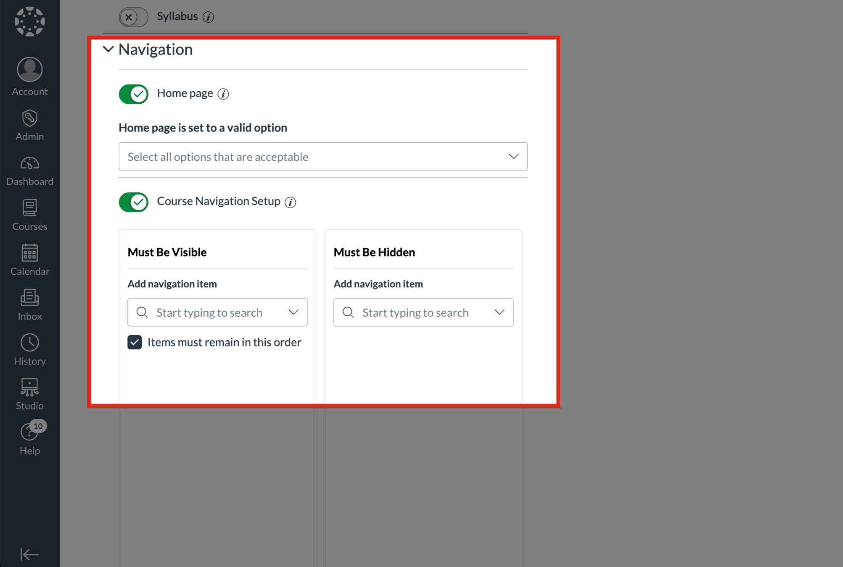Collapse the Navigation section

tap(108, 49)
